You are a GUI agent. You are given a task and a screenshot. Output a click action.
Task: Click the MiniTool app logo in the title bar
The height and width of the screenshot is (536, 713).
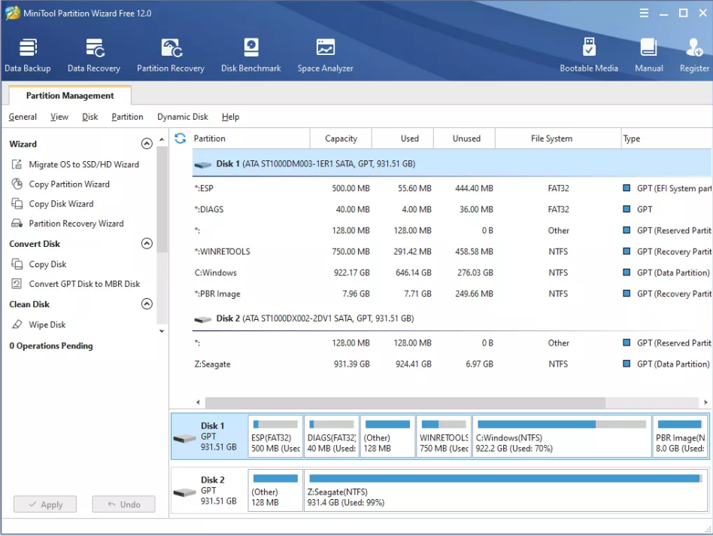coord(13,13)
